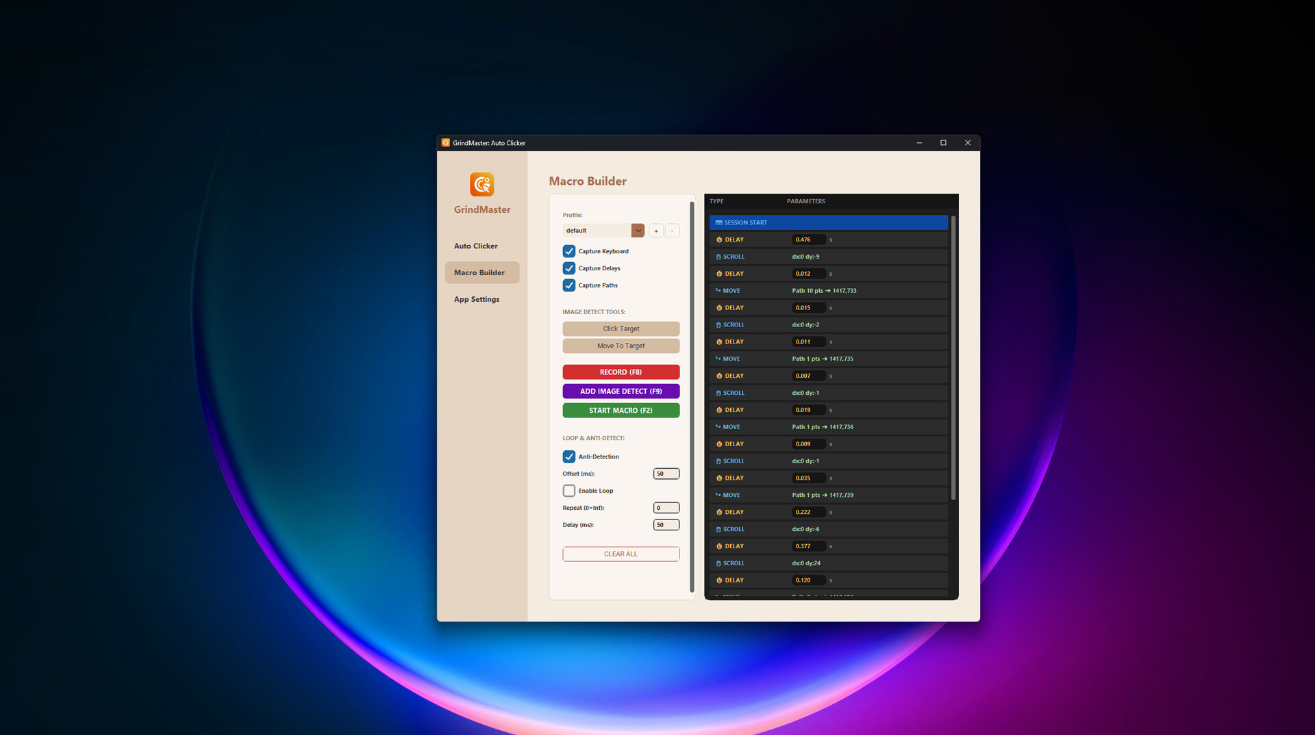The height and width of the screenshot is (735, 1315).
Task: Toggle the Capture Paths checkbox
Action: click(x=569, y=285)
